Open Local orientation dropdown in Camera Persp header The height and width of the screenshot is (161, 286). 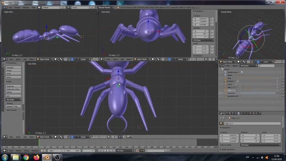click(268, 62)
